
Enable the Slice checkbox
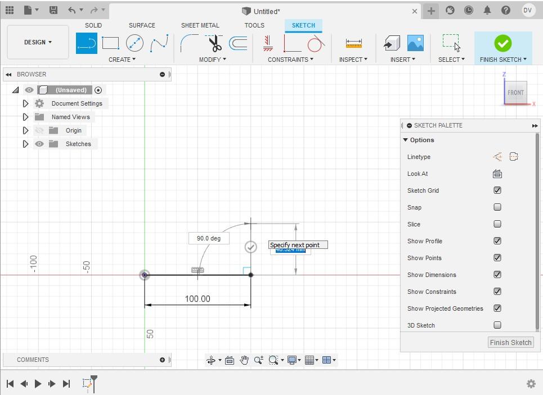(497, 224)
